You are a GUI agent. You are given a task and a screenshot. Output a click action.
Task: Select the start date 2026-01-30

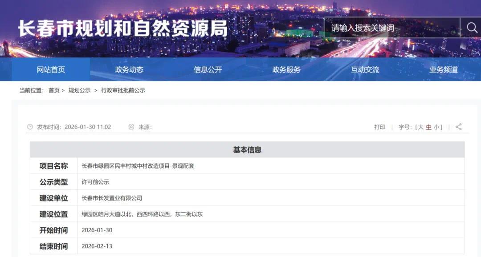97,230
